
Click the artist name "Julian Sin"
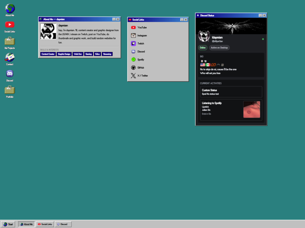pos(206,110)
